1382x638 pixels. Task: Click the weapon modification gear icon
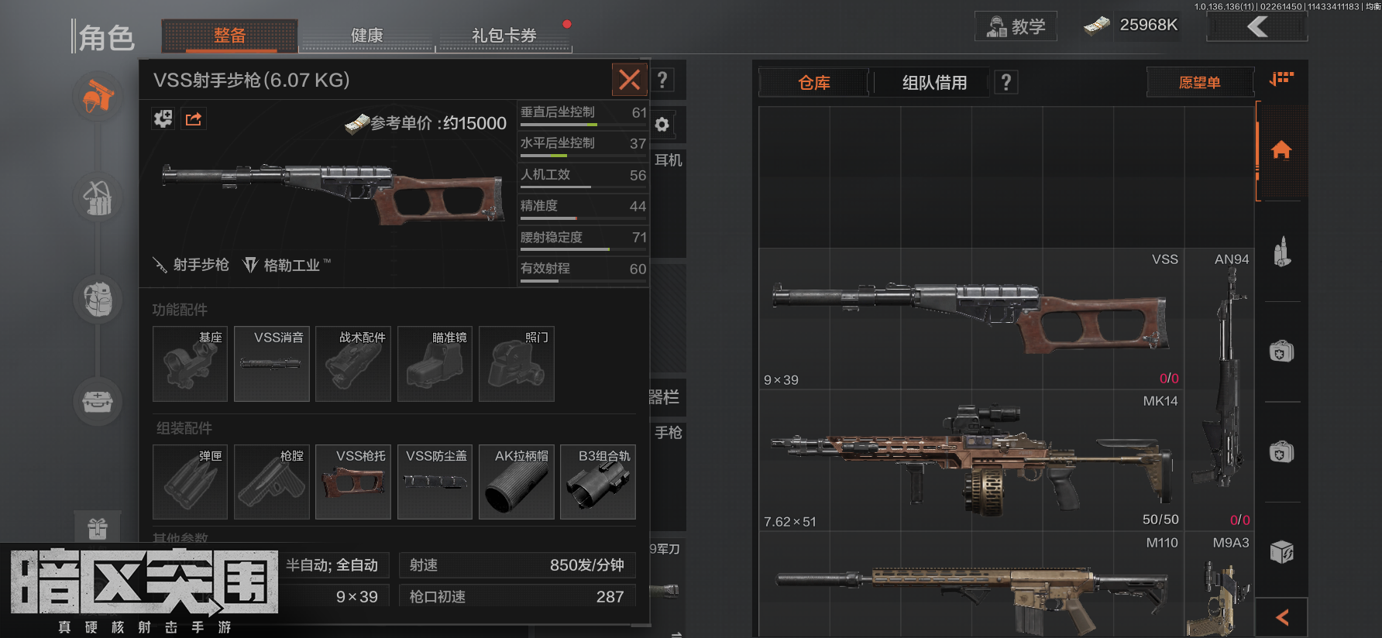163,118
